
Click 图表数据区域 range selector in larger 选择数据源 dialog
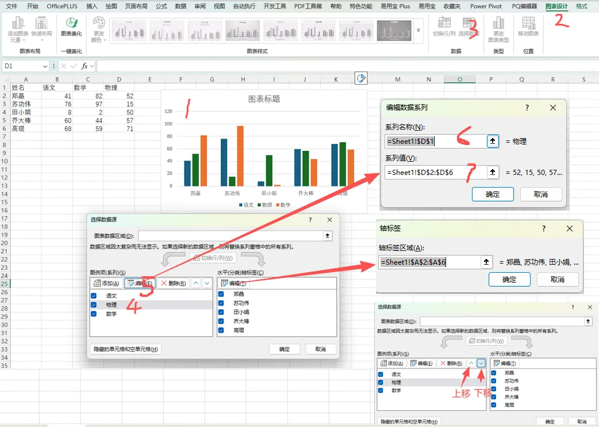click(328, 236)
